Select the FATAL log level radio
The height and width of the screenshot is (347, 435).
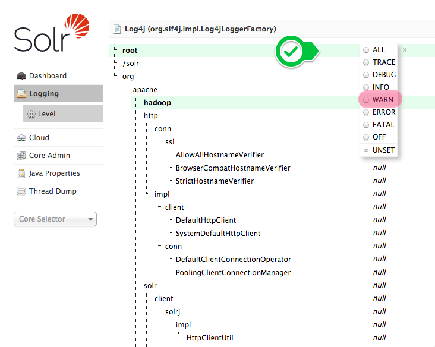[366, 125]
